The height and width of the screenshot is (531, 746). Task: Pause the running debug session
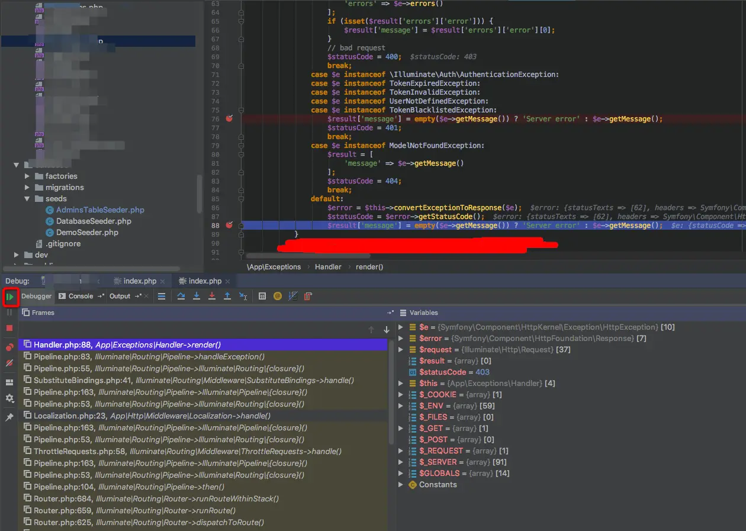coord(9,312)
